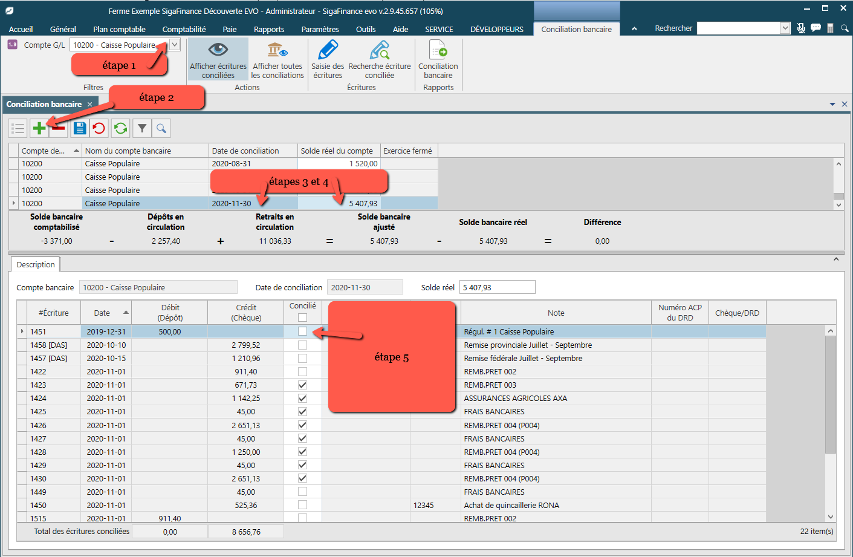Click the accounts list scroll down arrow

838,205
